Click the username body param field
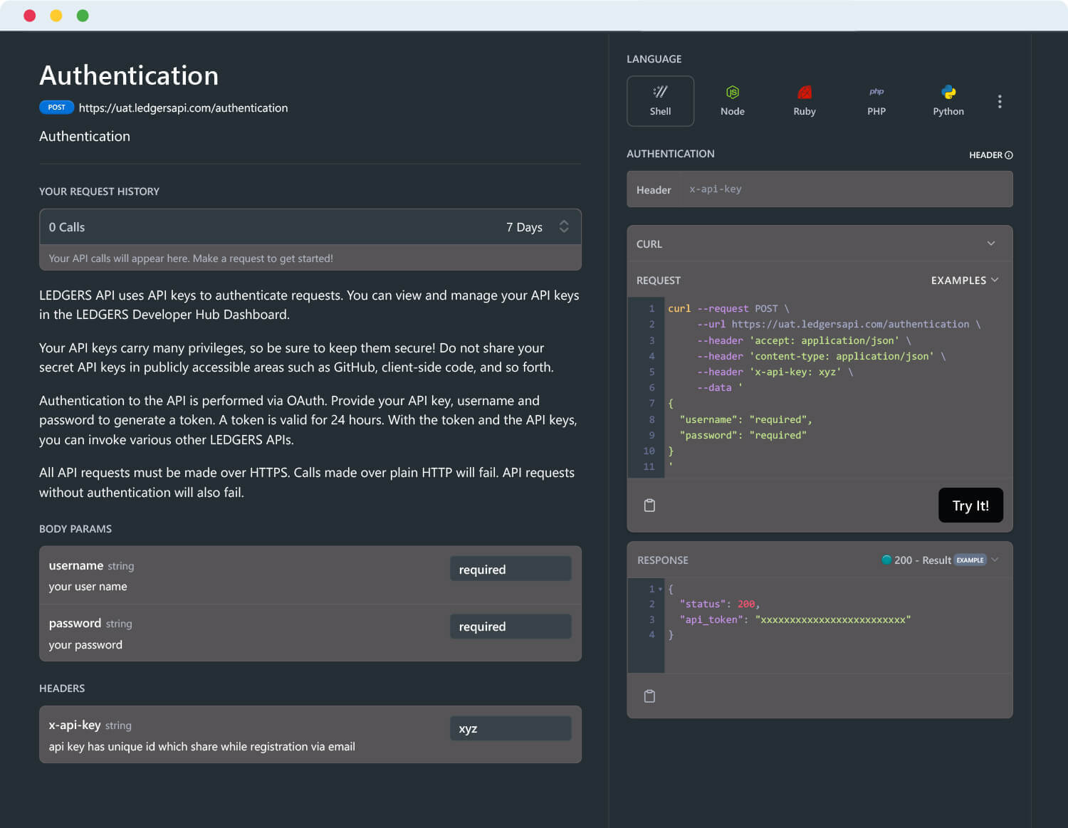 (511, 569)
